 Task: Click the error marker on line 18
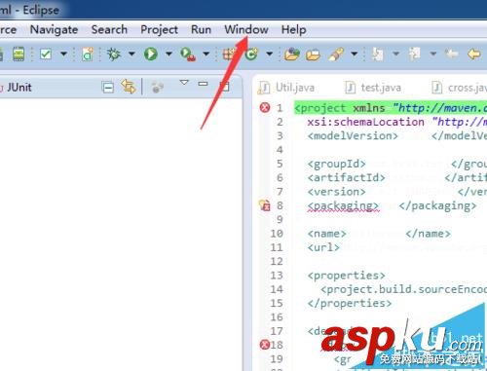(265, 345)
